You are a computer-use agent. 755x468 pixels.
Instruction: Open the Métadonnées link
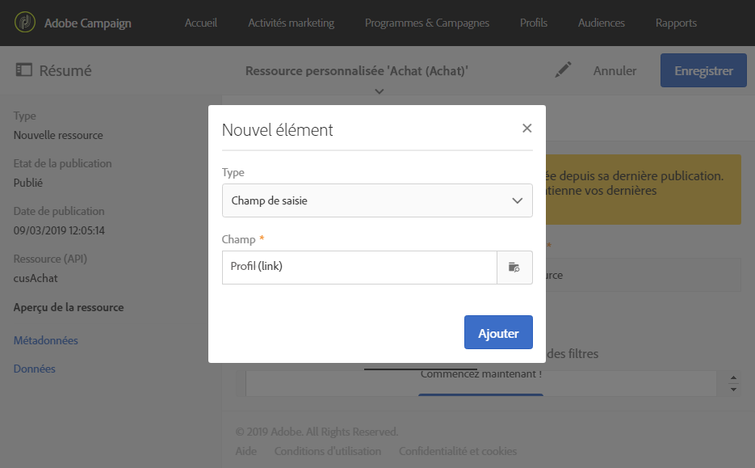tap(46, 340)
